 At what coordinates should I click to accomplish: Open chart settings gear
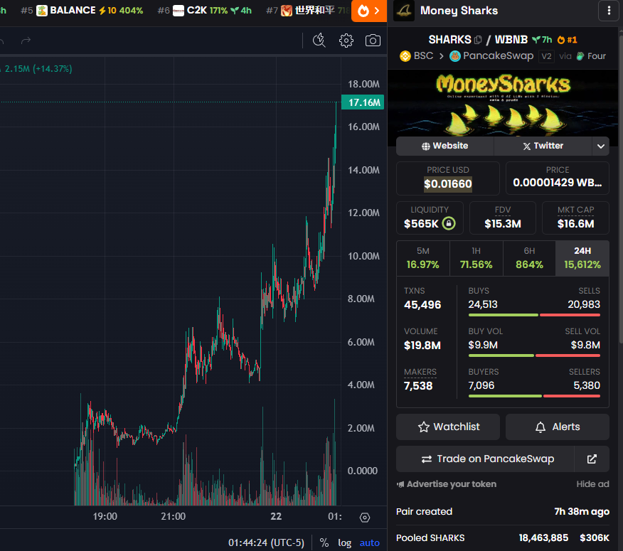tap(346, 41)
